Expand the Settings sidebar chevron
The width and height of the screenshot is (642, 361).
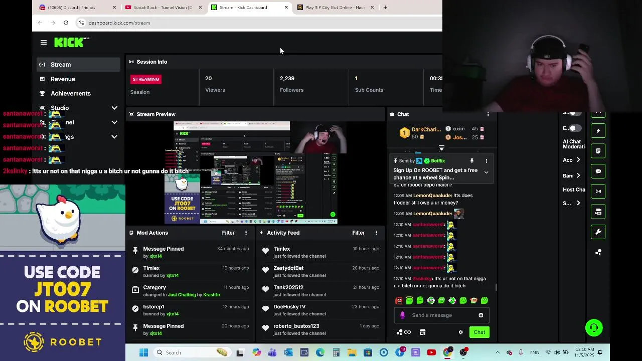point(114,137)
